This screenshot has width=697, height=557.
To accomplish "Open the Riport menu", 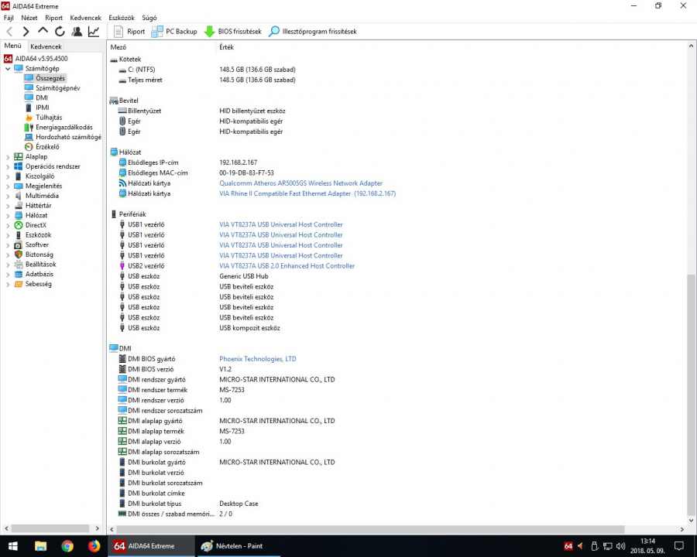I will pyautogui.click(x=53, y=18).
